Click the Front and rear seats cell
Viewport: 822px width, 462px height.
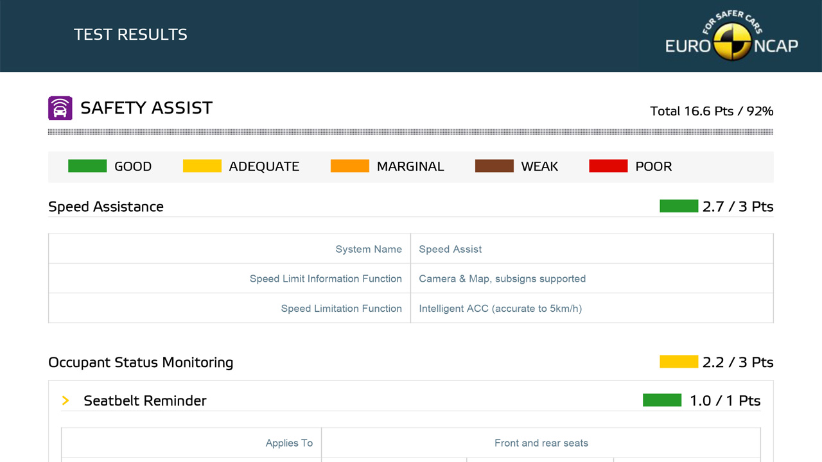[541, 443]
